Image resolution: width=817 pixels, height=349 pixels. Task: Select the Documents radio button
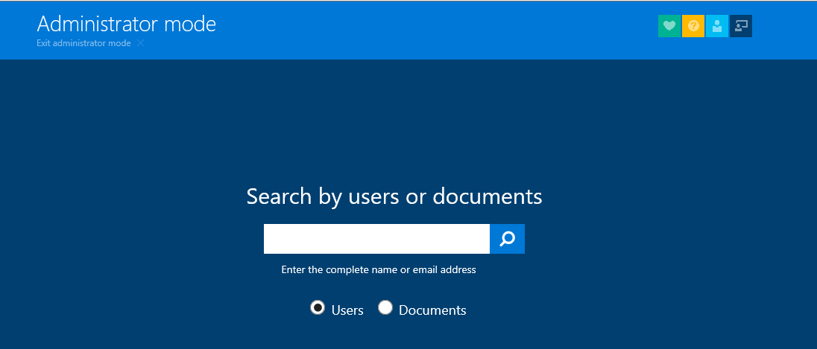385,307
